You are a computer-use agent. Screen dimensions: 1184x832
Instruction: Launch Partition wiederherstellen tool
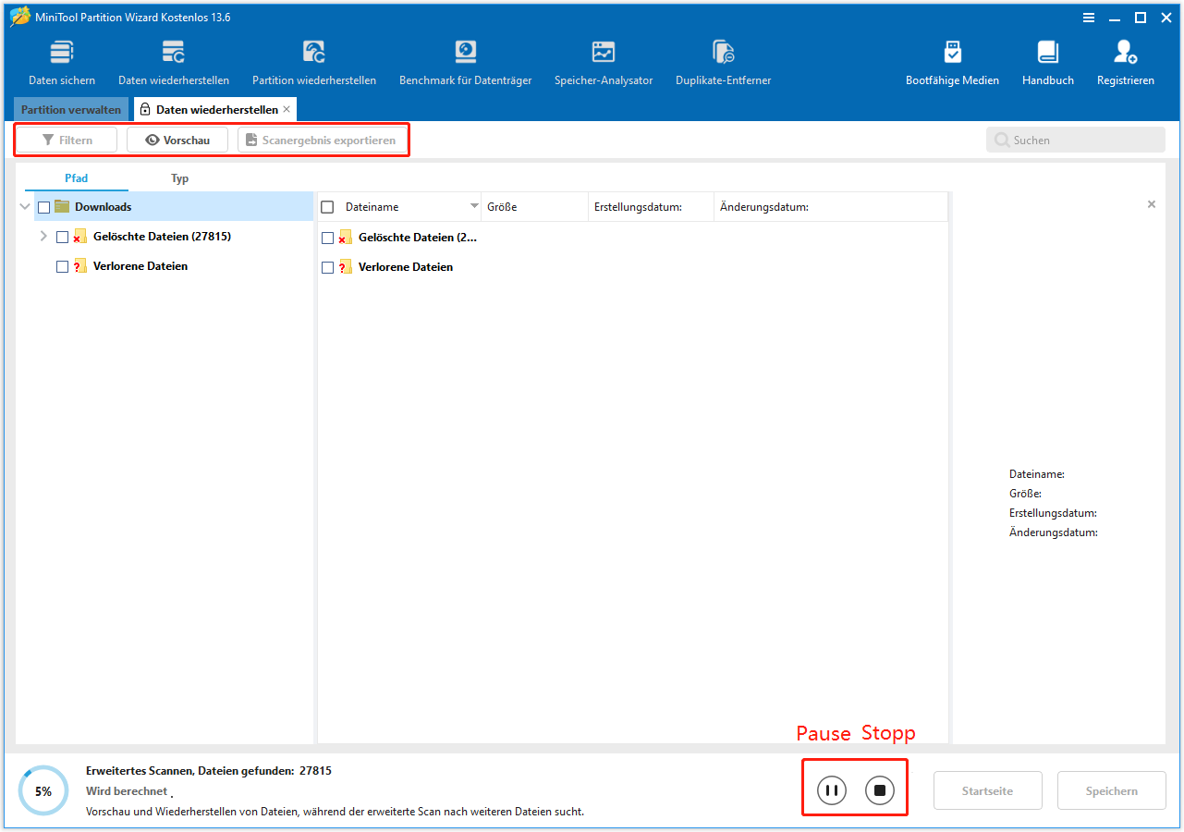coord(314,63)
